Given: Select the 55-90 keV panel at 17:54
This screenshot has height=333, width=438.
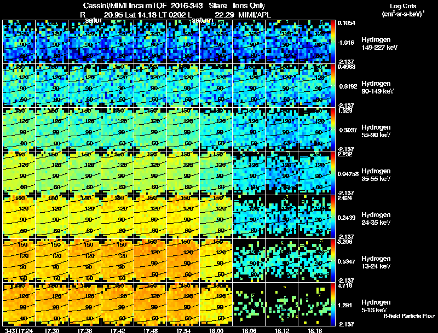Looking at the screenshot, I should pyautogui.click(x=183, y=129).
